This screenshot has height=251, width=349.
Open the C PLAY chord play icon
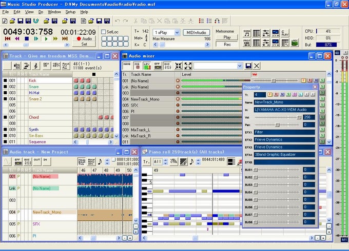click(x=285, y=33)
